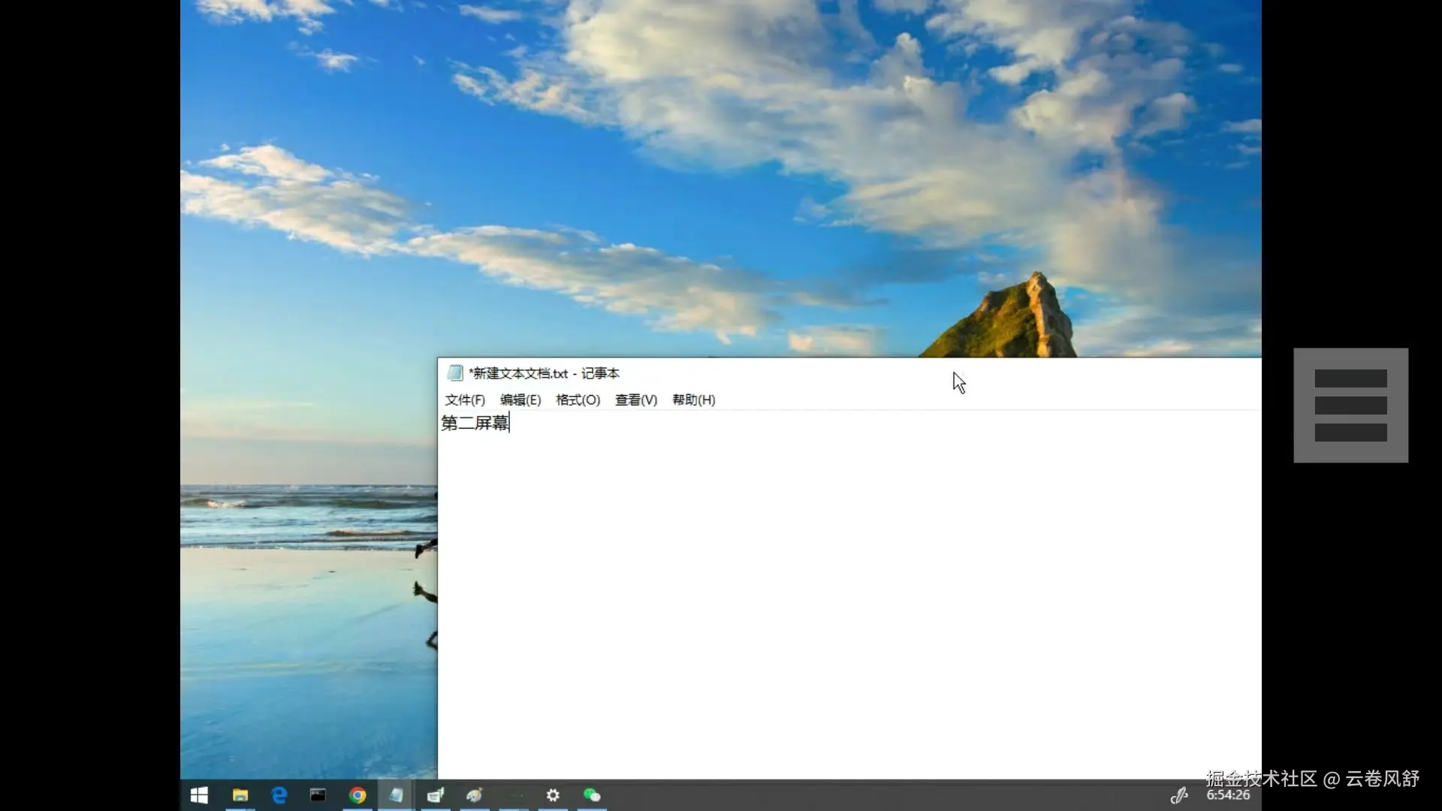
Task: Click the Notepad title bar 新建文本文档.txt
Action: click(x=544, y=373)
